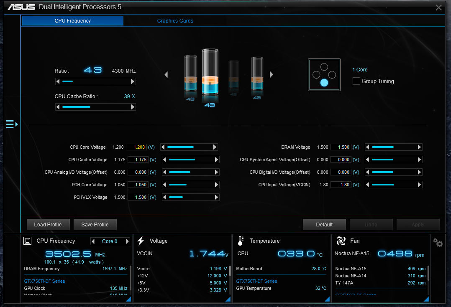Decrease the CPU Ratio value
Viewport: 451px width, 307px height.
coord(58,81)
